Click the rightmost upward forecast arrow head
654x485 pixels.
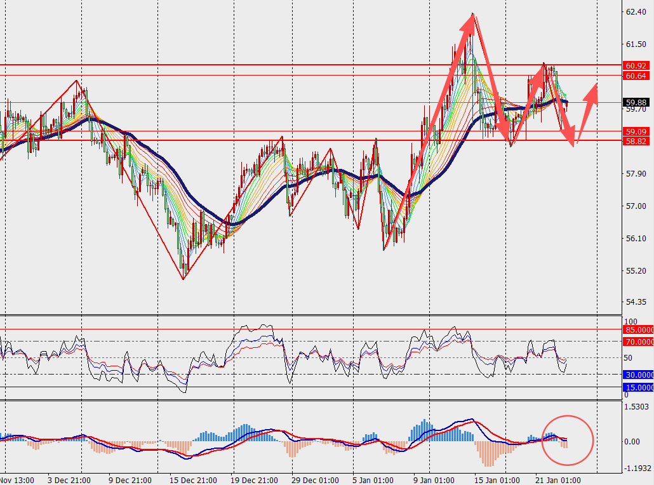click(592, 90)
